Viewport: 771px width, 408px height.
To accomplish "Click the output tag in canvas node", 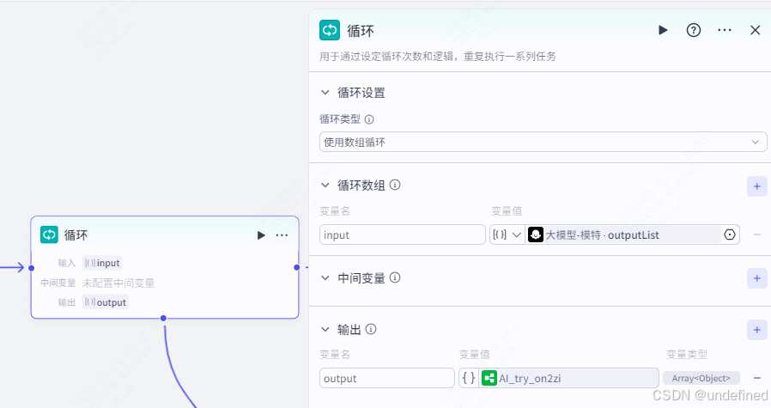I will pos(106,302).
